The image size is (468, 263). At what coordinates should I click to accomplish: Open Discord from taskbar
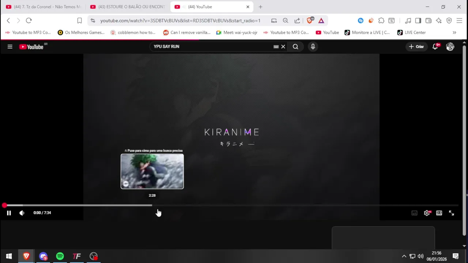tap(43, 256)
